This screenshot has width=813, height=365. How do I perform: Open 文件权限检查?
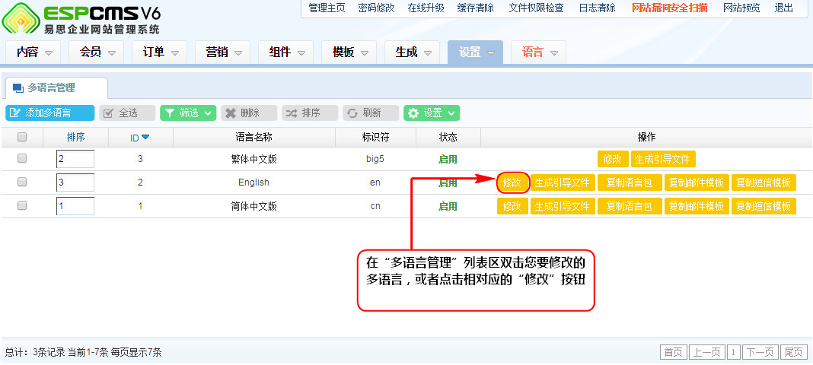point(536,8)
